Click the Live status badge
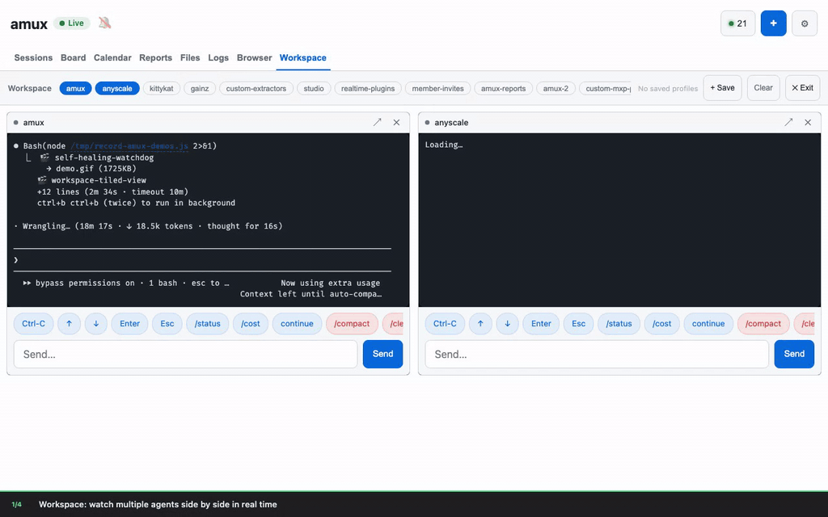Viewport: 828px width, 517px height. (72, 23)
